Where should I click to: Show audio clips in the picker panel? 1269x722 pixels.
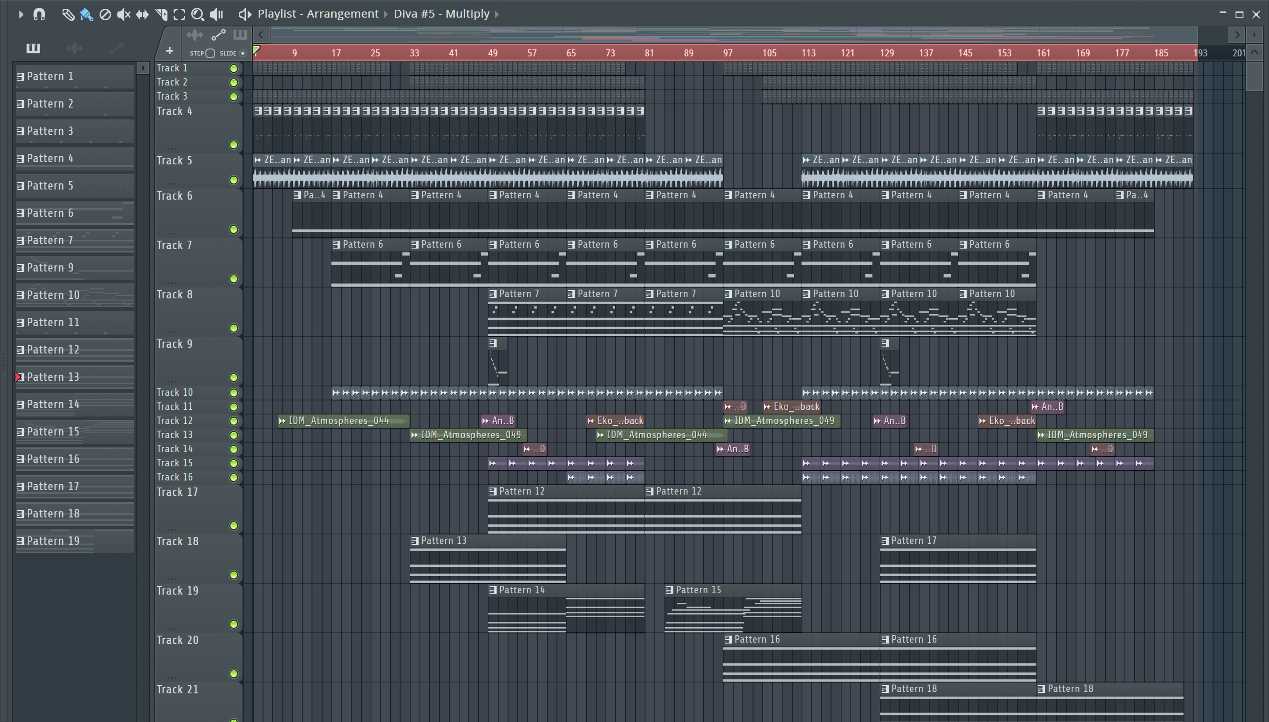(x=74, y=48)
